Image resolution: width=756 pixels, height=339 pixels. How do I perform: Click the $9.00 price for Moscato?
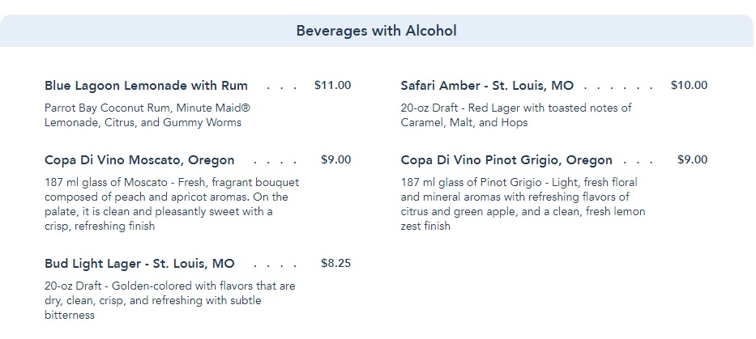335,159
